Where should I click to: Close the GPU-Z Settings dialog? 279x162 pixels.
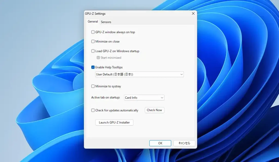click(193, 14)
